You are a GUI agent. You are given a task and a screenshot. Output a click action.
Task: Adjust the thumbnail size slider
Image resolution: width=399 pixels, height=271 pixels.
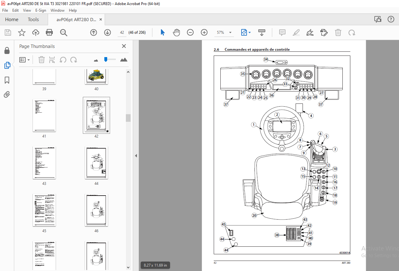pyautogui.click(x=110, y=59)
